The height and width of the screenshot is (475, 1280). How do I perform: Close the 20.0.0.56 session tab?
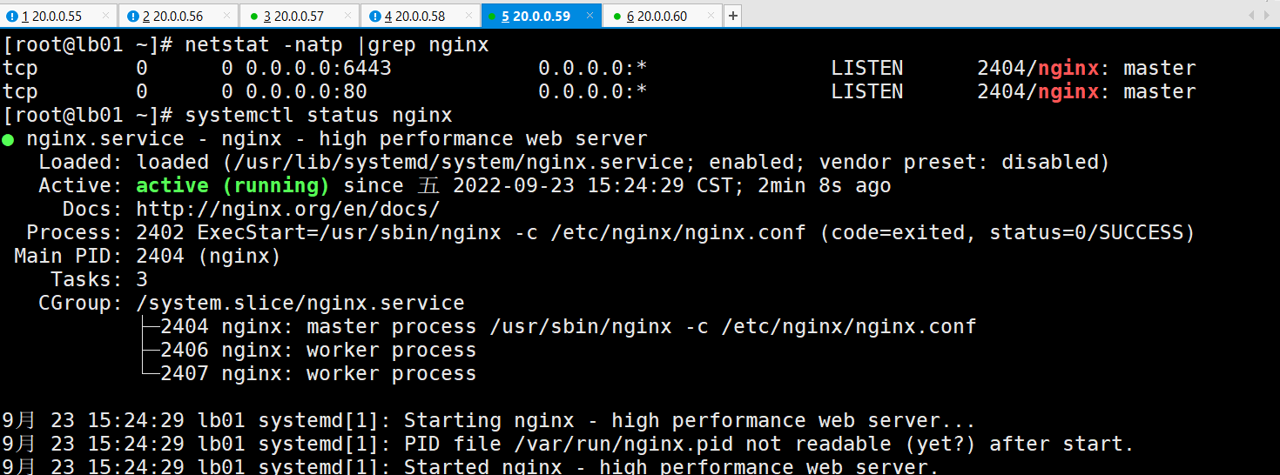(226, 17)
